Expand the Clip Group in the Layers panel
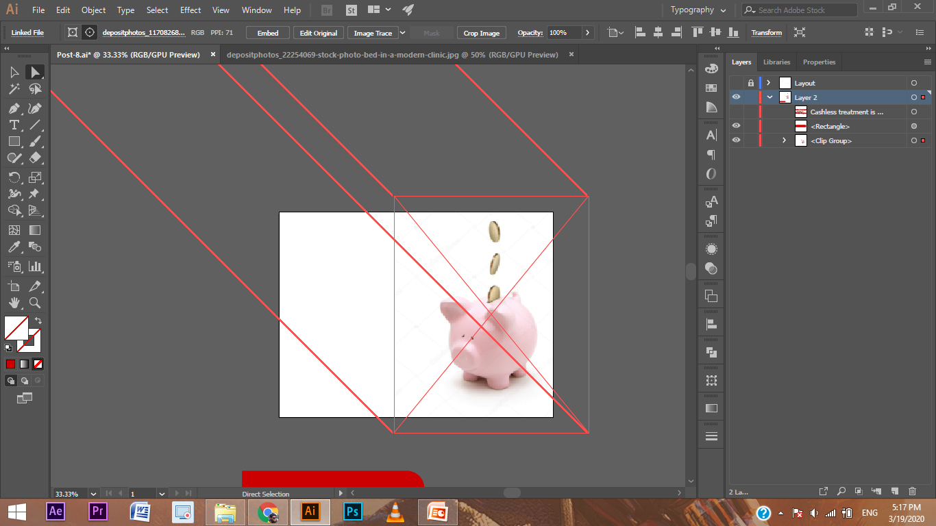 [784, 140]
